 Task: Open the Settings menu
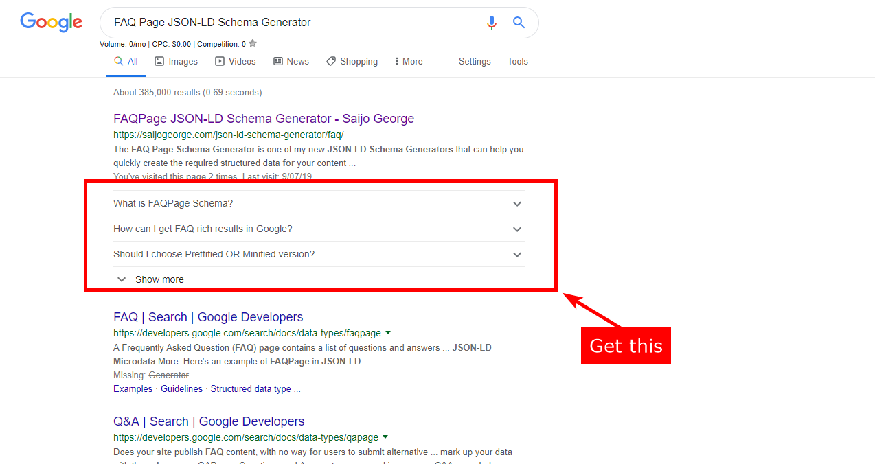(475, 61)
